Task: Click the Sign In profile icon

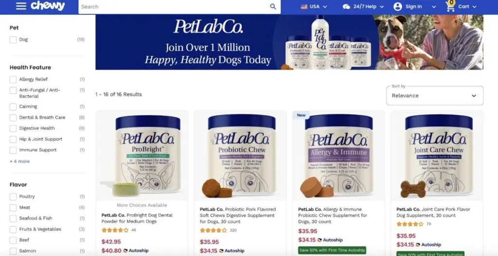Action: pyautogui.click(x=397, y=7)
